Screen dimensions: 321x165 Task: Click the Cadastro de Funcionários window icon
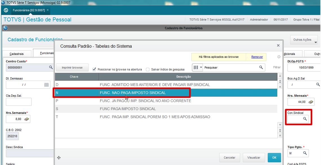(x=6, y=28)
